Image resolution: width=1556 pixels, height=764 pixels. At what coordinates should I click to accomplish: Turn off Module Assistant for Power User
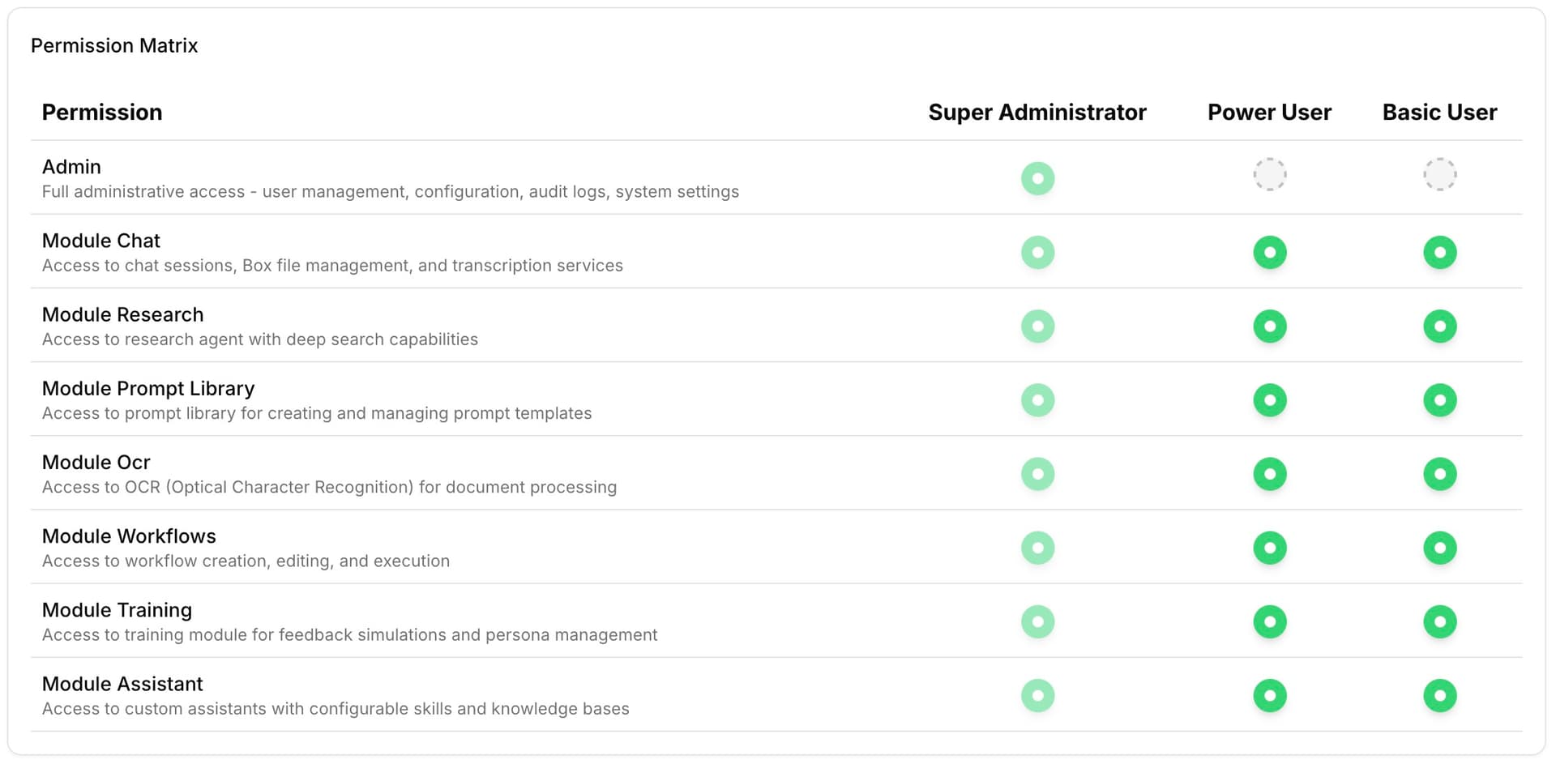click(x=1269, y=695)
